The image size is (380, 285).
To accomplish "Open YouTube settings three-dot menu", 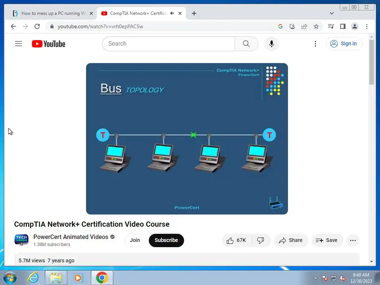I will (x=315, y=44).
